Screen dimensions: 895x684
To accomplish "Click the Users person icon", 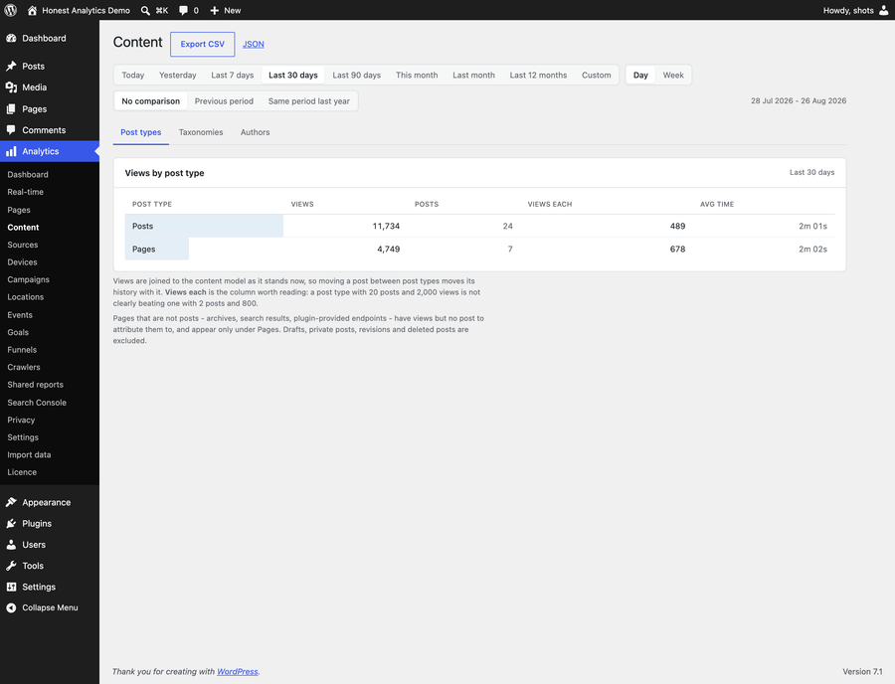I will pyautogui.click(x=11, y=544).
